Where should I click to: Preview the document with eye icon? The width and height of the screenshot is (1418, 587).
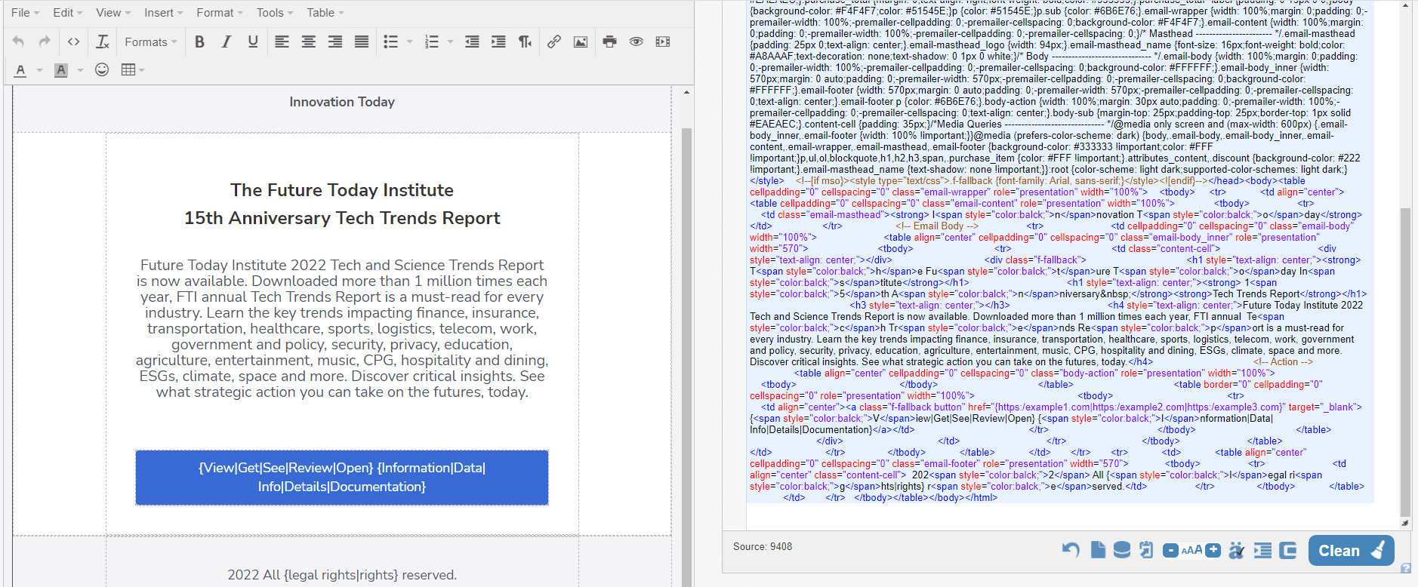[x=637, y=41]
